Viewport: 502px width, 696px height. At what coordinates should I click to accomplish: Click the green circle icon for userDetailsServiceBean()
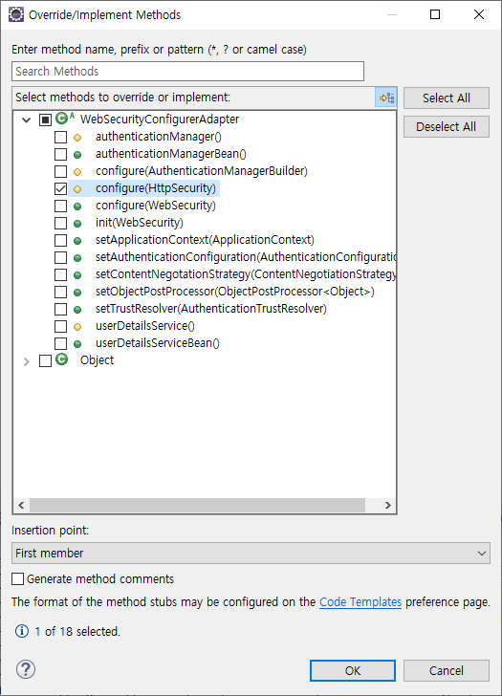tap(77, 344)
